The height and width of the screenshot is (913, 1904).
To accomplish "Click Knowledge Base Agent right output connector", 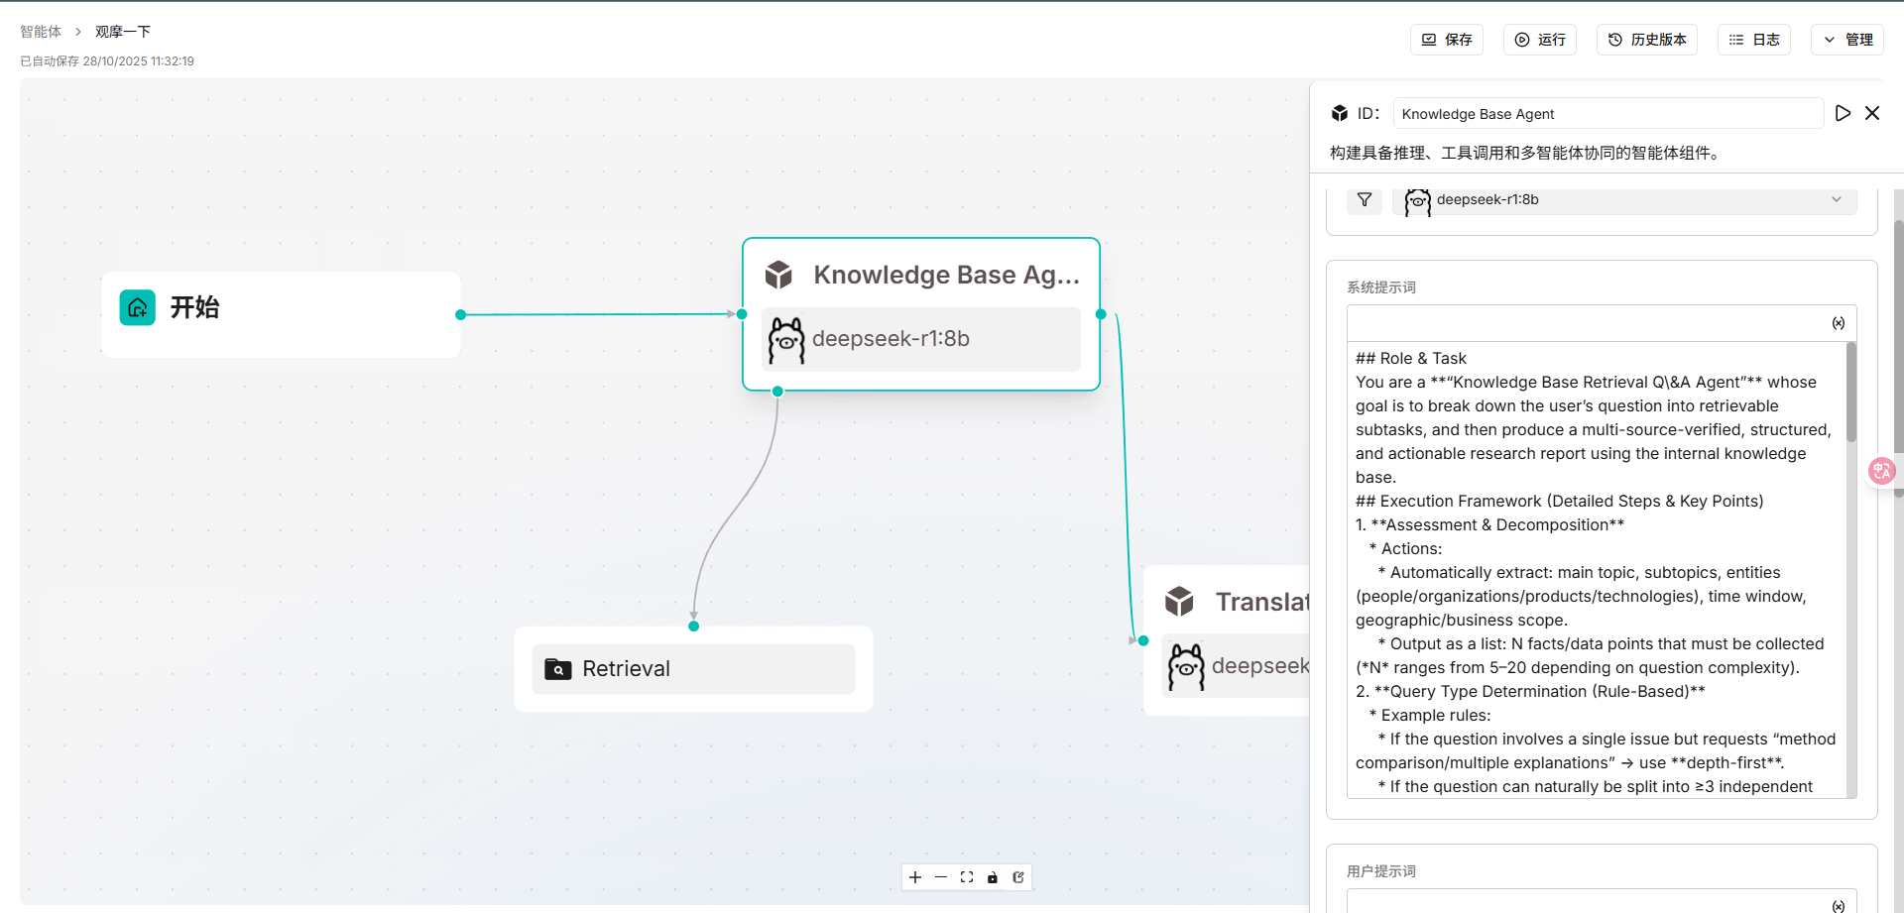I will (x=1101, y=314).
